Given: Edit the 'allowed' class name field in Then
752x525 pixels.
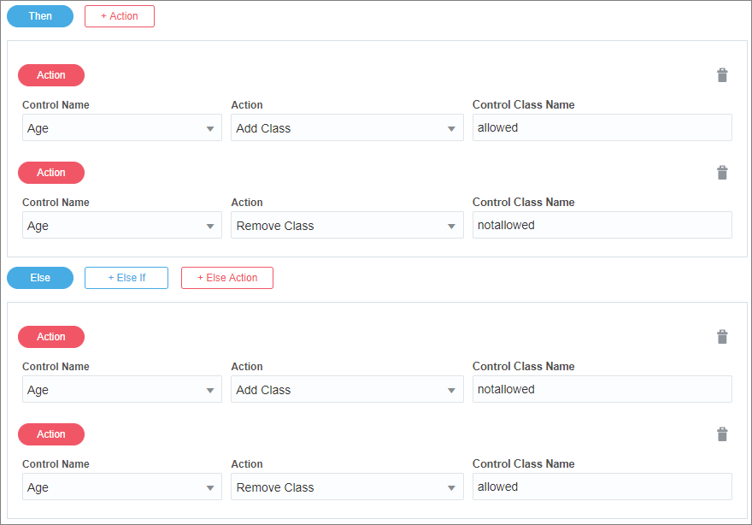Looking at the screenshot, I should tap(602, 127).
